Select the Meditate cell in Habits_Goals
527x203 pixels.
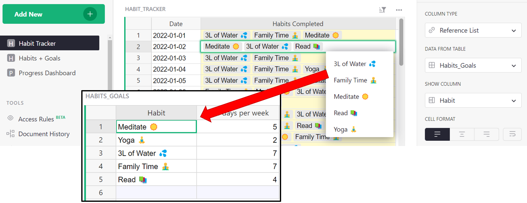tap(156, 127)
